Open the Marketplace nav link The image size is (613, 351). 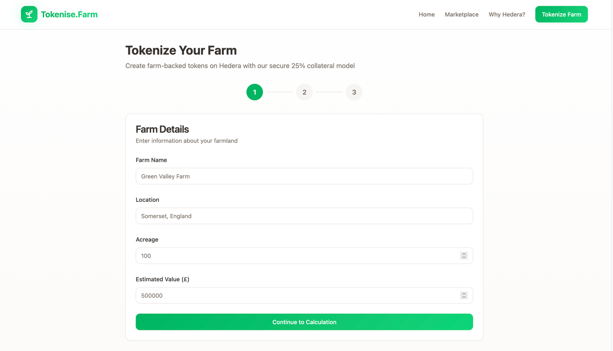pyautogui.click(x=461, y=15)
